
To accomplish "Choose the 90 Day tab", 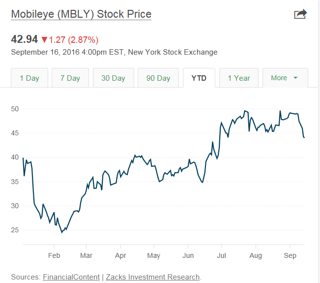I will 158,78.
